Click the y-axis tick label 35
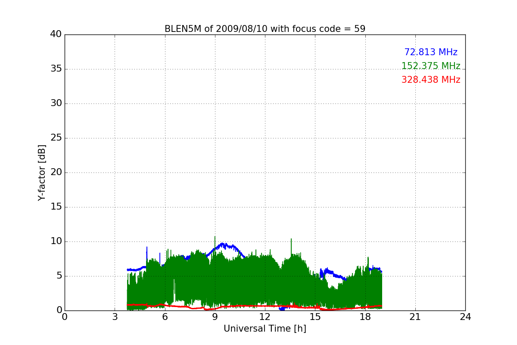This screenshot has width=517, height=345. 56,69
